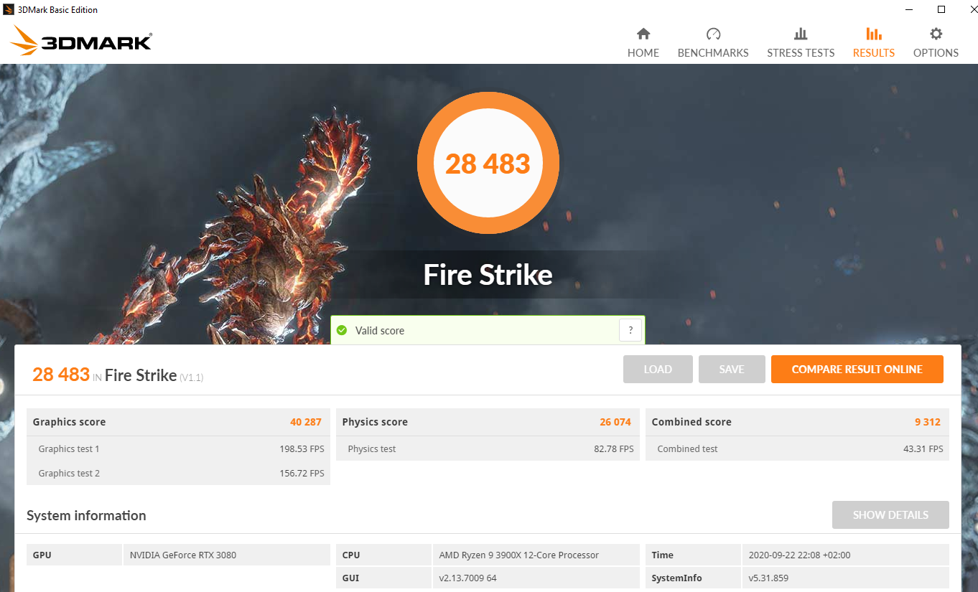Click the Benchmarks gauge icon
The image size is (978, 592).
[x=713, y=34]
